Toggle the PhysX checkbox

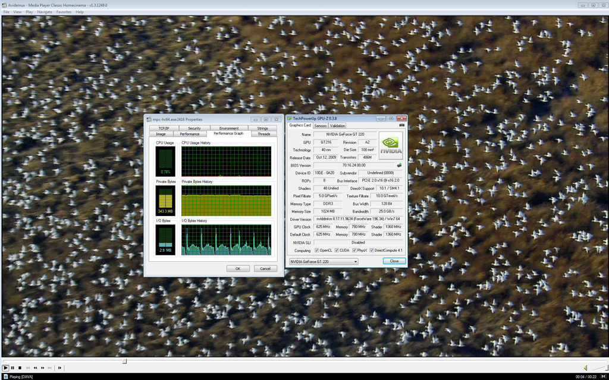pyautogui.click(x=354, y=251)
